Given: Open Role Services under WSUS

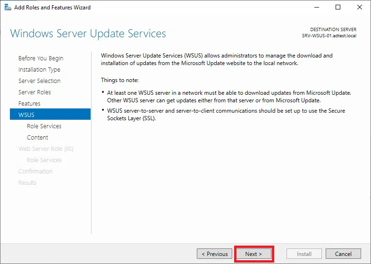Looking at the screenshot, I should tap(44, 126).
